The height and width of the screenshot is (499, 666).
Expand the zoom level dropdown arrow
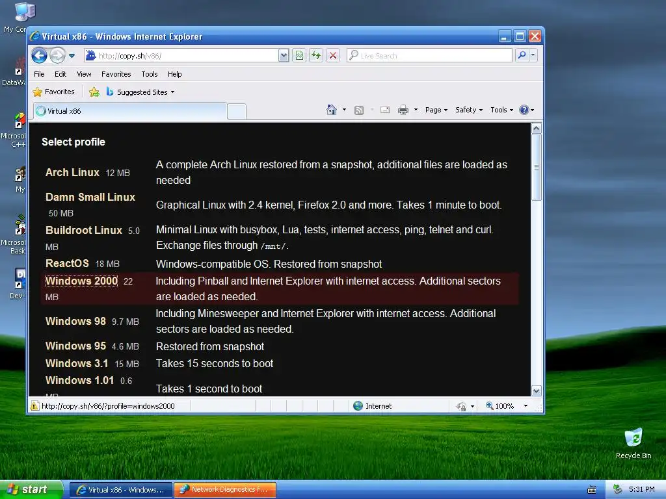click(526, 406)
